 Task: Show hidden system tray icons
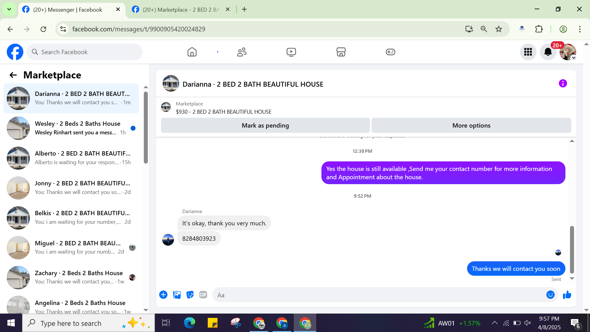pyautogui.click(x=494, y=323)
